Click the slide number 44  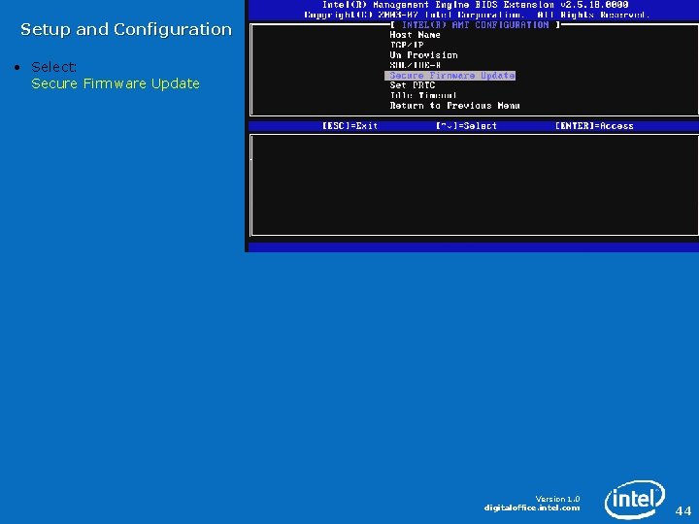coord(682,510)
